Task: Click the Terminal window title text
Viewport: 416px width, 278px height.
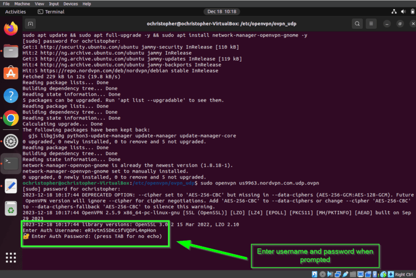Action: coord(222,24)
